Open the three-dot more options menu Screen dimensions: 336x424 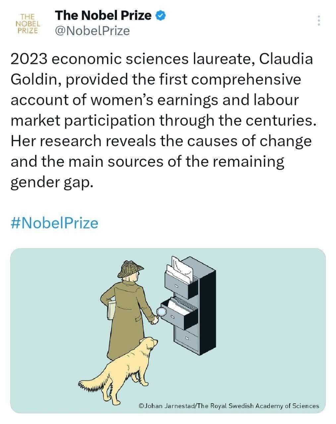pos(319,21)
